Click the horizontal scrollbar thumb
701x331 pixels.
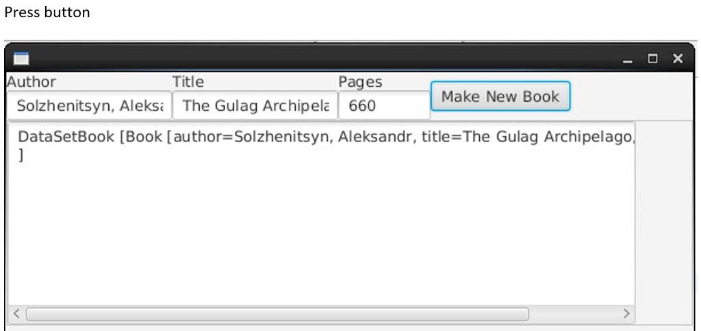pyautogui.click(x=277, y=314)
